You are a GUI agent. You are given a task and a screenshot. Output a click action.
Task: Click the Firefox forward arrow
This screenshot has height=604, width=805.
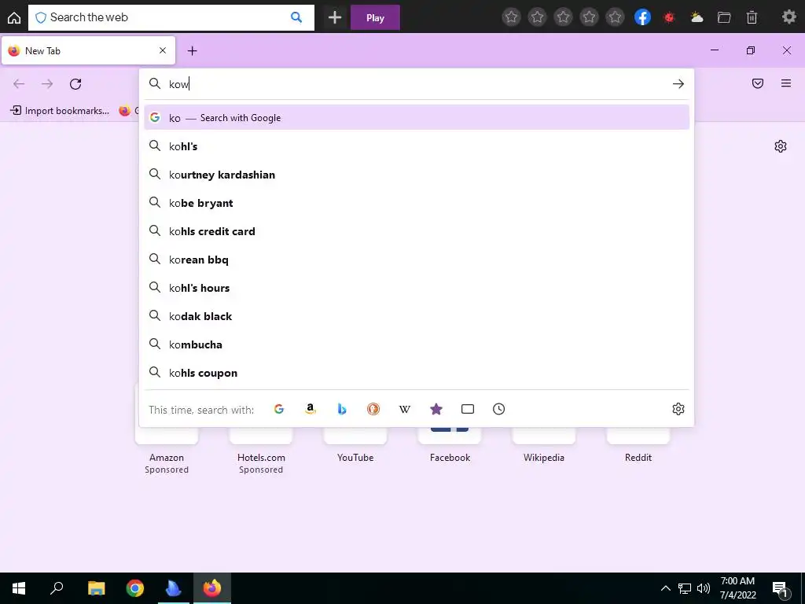point(47,83)
